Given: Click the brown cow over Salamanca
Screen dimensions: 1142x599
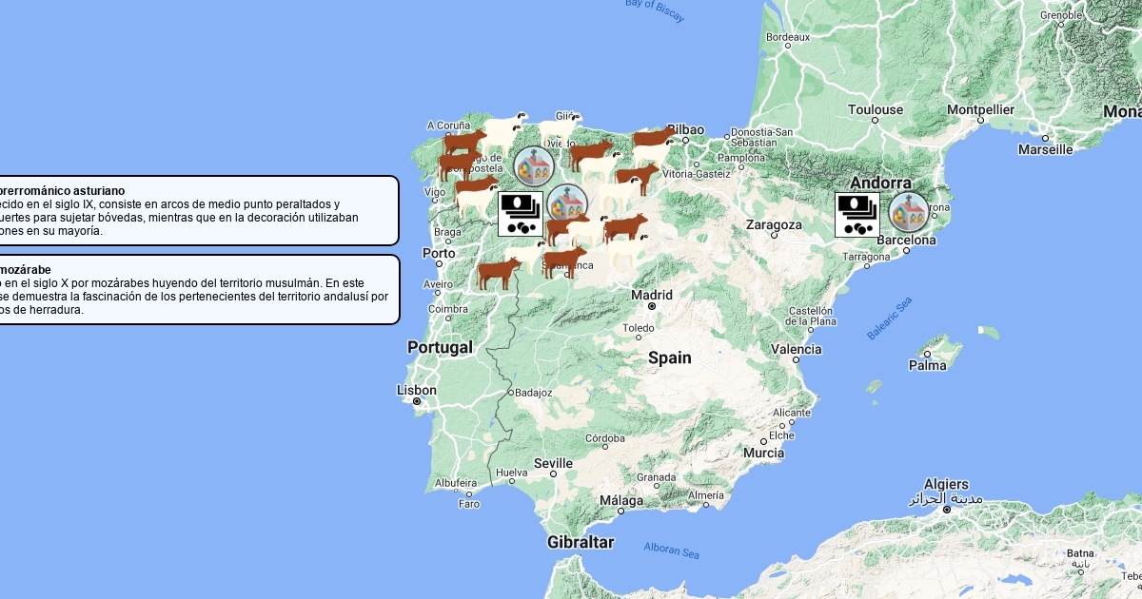Looking at the screenshot, I should pyautogui.click(x=564, y=261).
